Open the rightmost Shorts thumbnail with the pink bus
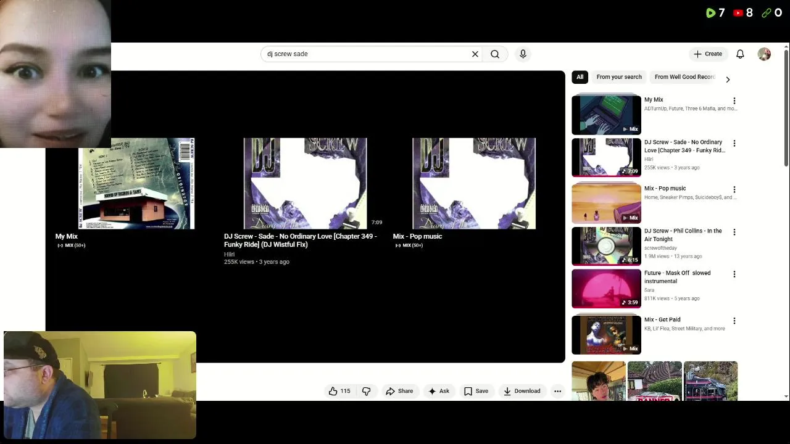This screenshot has height=444, width=790. click(x=710, y=381)
